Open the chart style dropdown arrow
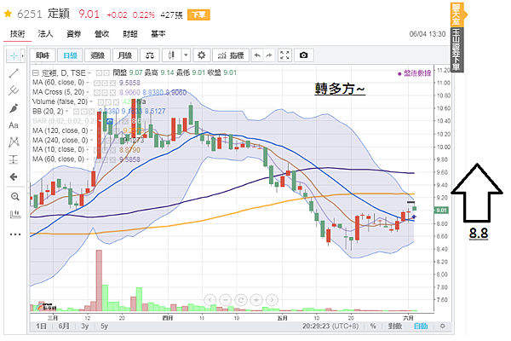The height and width of the screenshot is (341, 511). coord(186,55)
